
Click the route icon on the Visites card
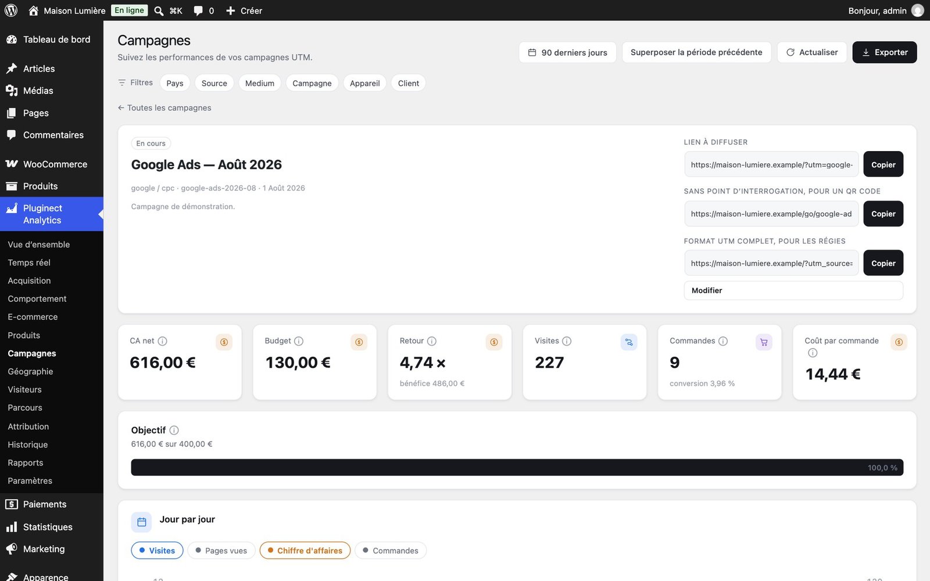pyautogui.click(x=629, y=342)
